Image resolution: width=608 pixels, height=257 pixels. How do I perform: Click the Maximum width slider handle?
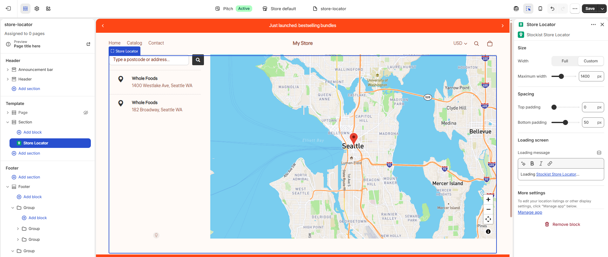point(561,76)
